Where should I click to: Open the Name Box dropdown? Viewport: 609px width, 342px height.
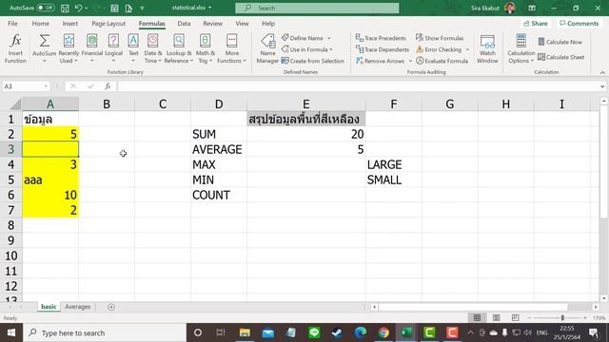tap(46, 86)
